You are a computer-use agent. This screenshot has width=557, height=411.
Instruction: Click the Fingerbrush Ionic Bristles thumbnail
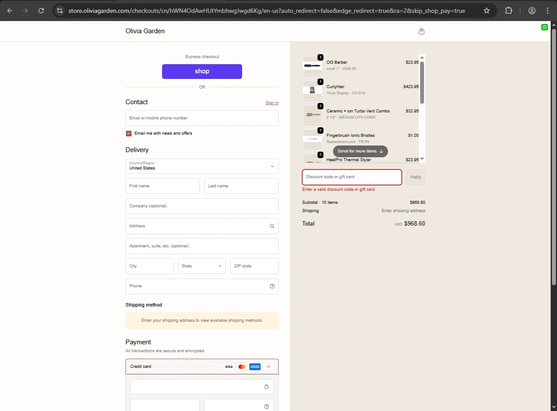[312, 139]
